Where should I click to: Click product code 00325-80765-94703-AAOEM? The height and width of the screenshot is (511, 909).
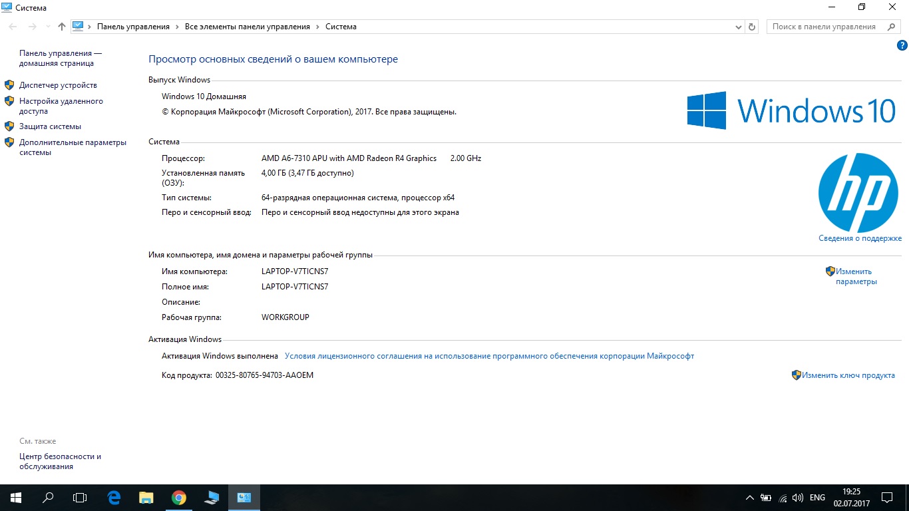click(264, 375)
